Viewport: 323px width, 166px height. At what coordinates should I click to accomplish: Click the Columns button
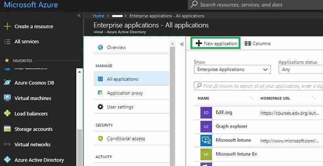tap(258, 44)
